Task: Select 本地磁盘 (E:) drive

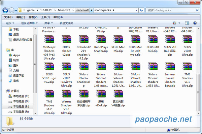Action: [x=18, y=107]
